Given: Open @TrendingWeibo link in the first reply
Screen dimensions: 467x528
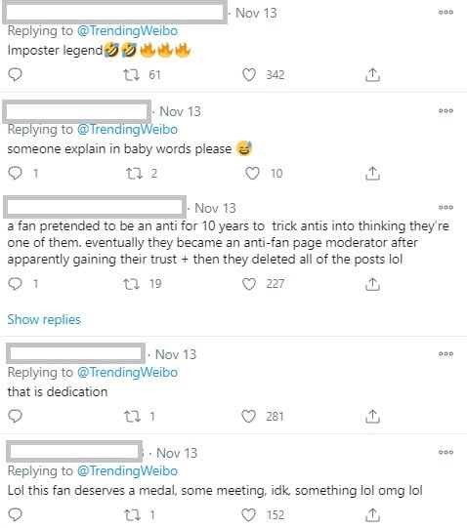Looking at the screenshot, I should point(127,30).
